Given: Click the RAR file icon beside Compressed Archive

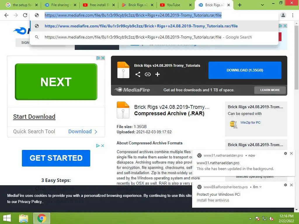Looking at the screenshot, I should (x=123, y=110).
